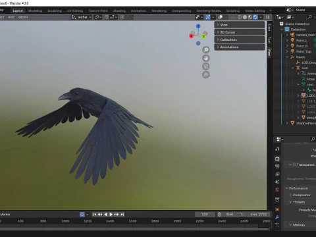The image size is (316, 237).
Task: Open the Modifiers wrench properties tab
Action: 277,217
